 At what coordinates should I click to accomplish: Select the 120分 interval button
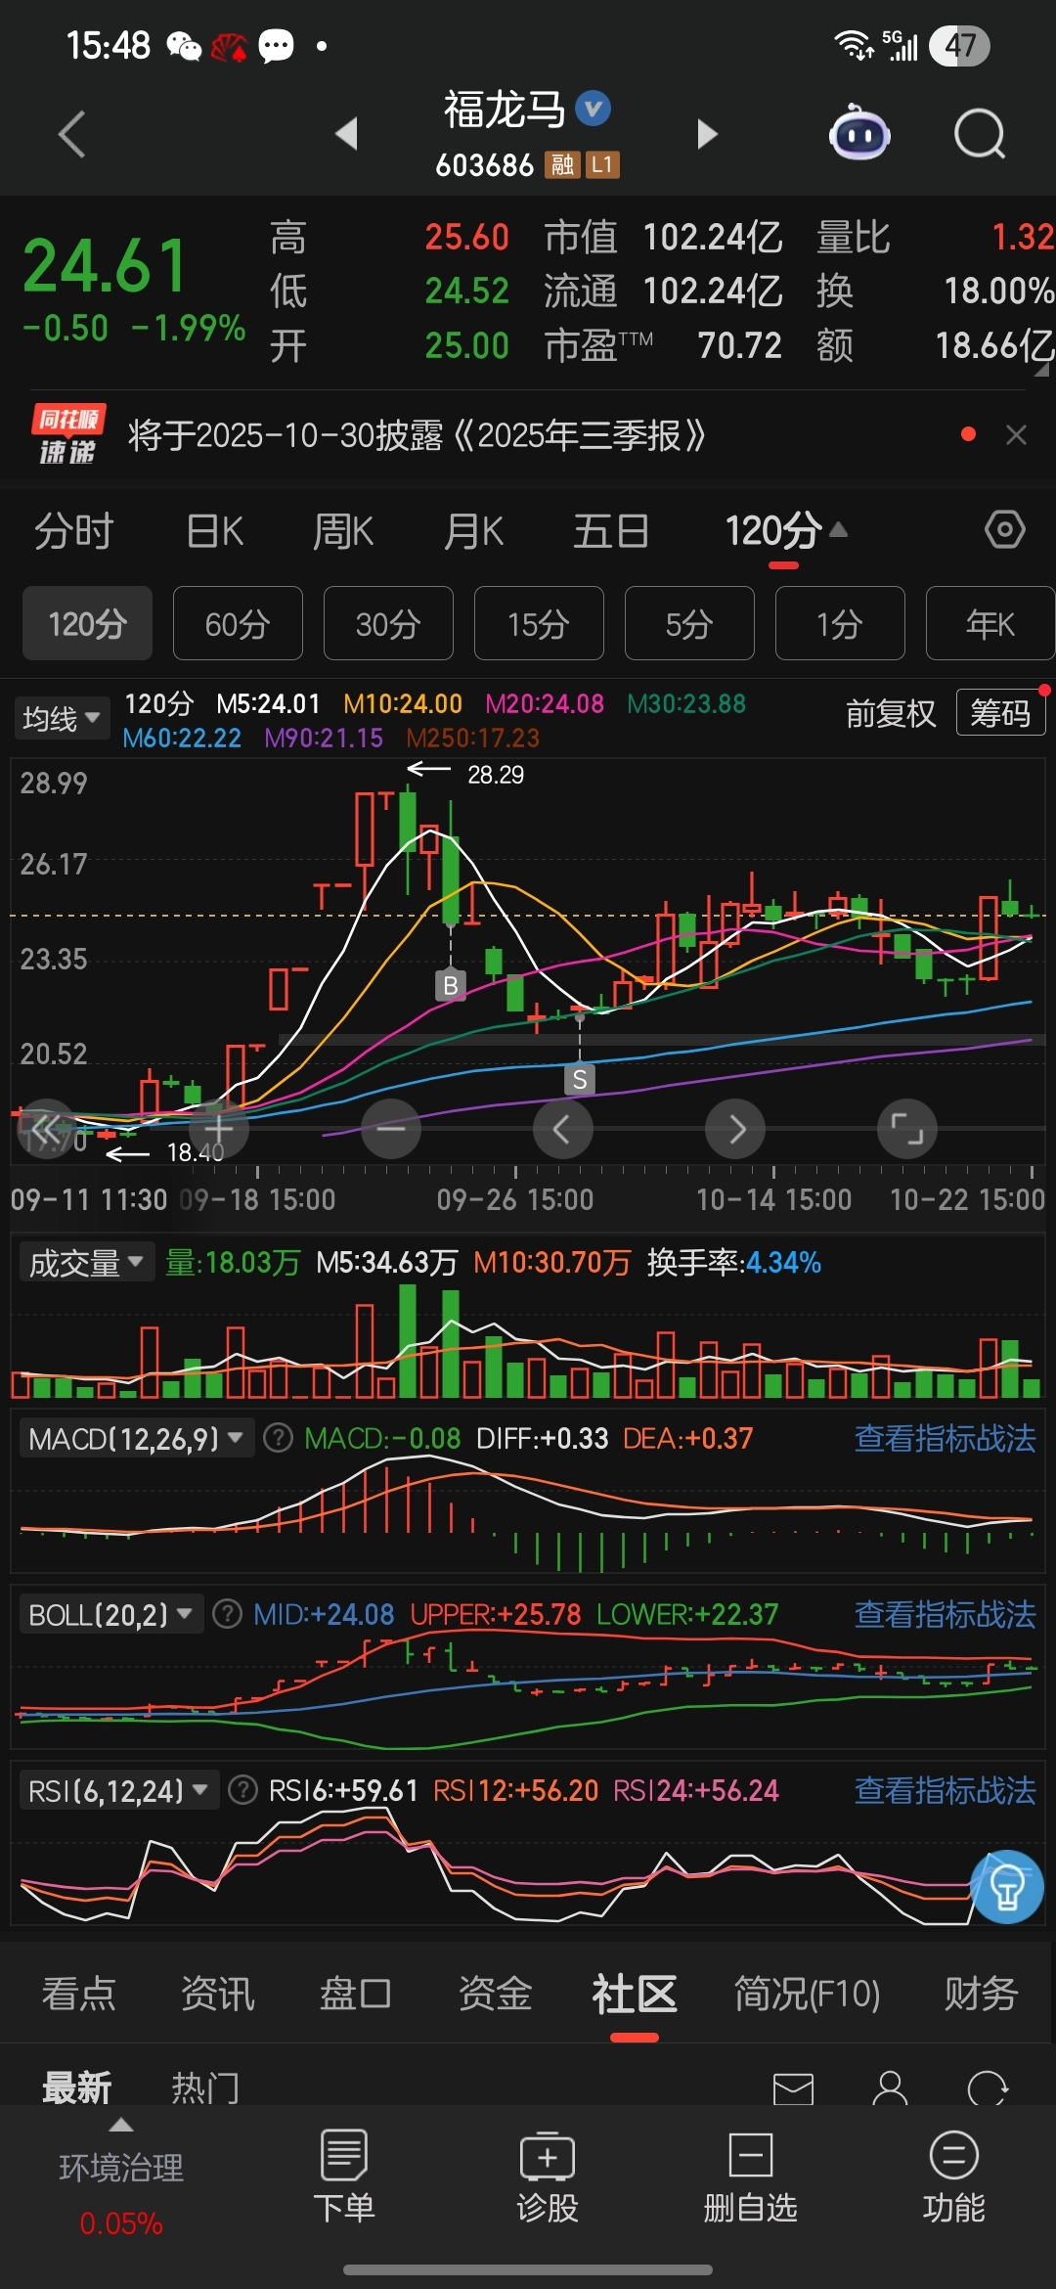[87, 623]
